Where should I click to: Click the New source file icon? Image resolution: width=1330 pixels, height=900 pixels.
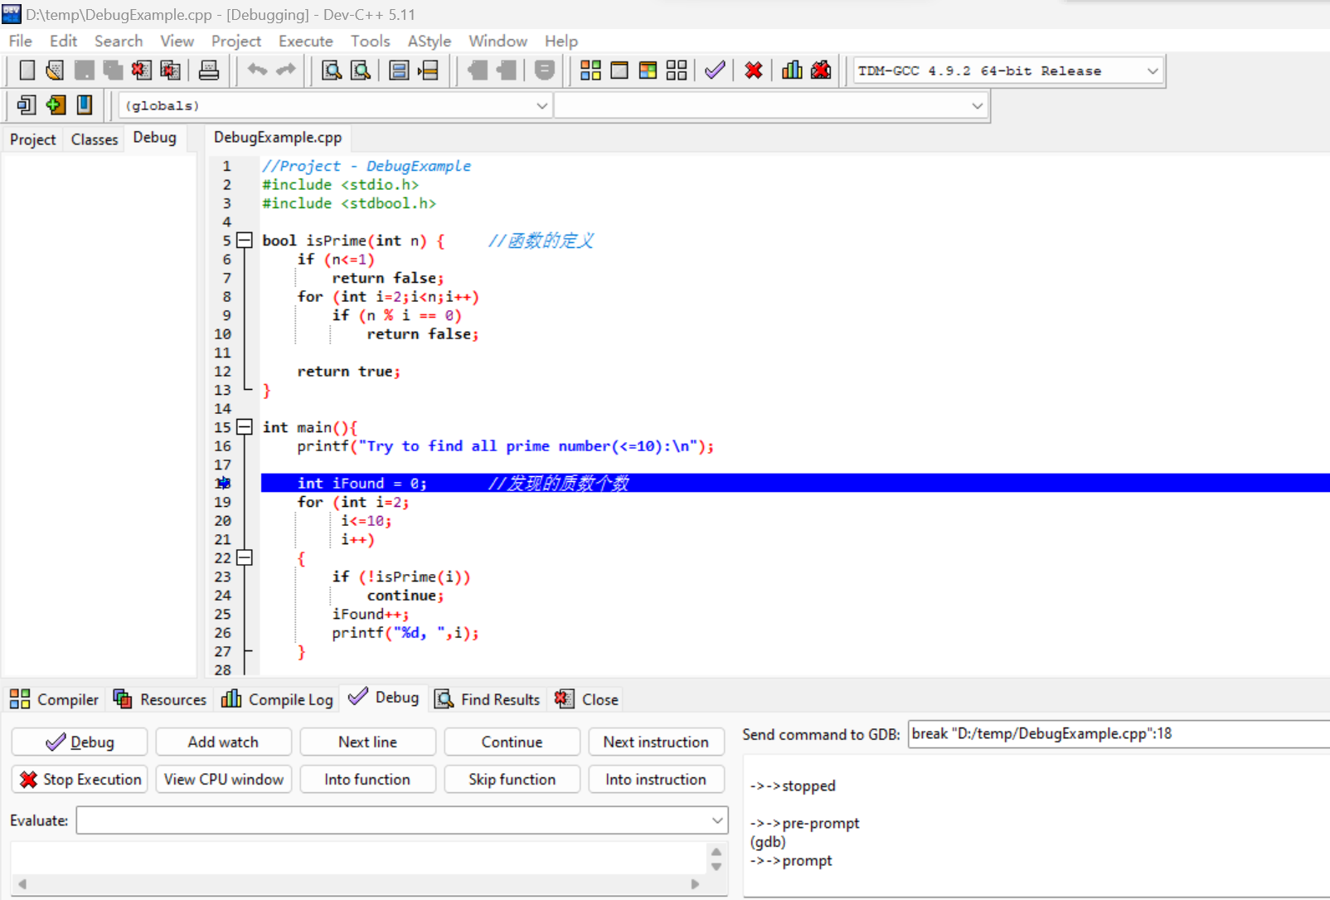click(27, 71)
